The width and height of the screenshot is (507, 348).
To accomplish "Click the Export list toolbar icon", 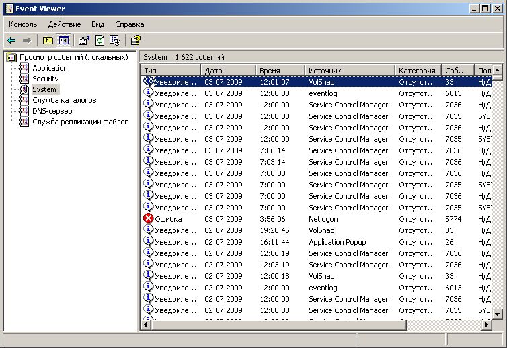I will (115, 40).
